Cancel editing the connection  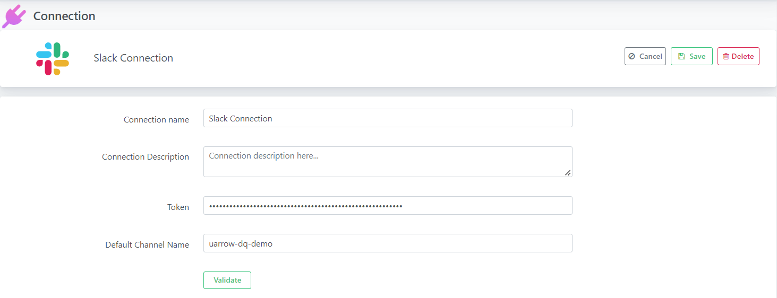645,56
